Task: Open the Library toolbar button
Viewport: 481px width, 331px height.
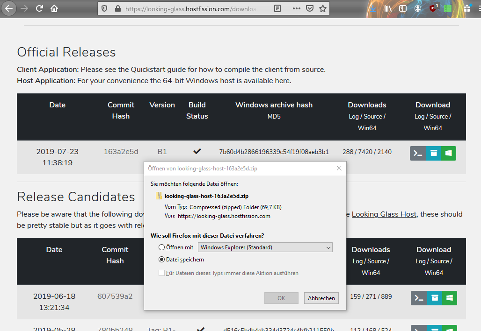Action: point(388,8)
